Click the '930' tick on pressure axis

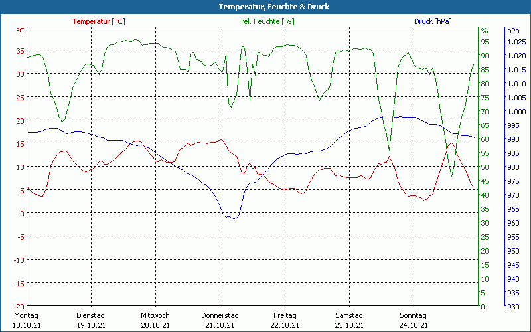click(x=513, y=307)
